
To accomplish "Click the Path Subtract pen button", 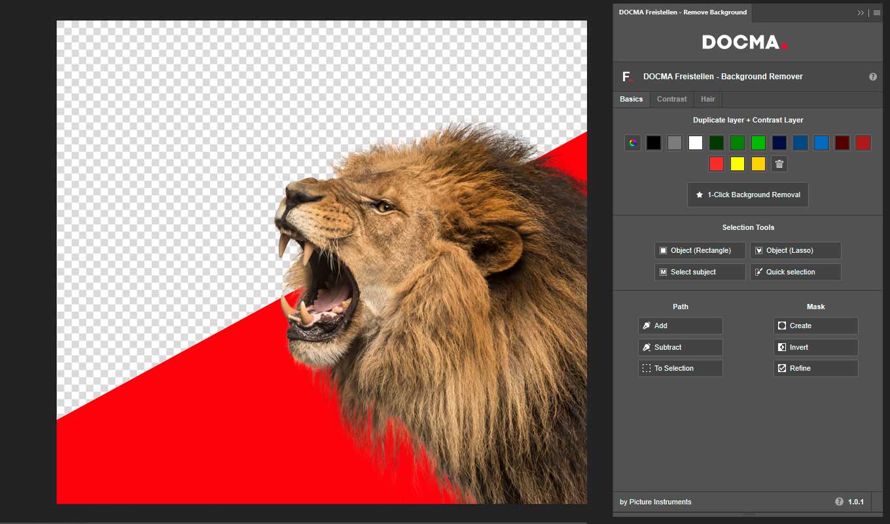I will click(x=680, y=347).
